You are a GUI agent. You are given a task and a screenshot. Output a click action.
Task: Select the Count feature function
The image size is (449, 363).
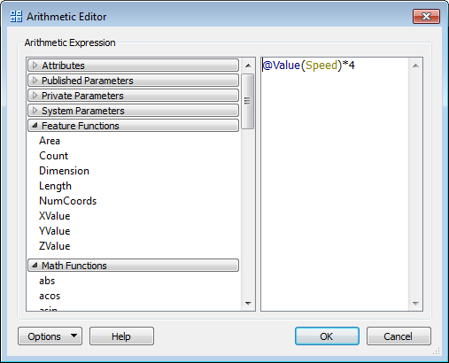pos(53,156)
